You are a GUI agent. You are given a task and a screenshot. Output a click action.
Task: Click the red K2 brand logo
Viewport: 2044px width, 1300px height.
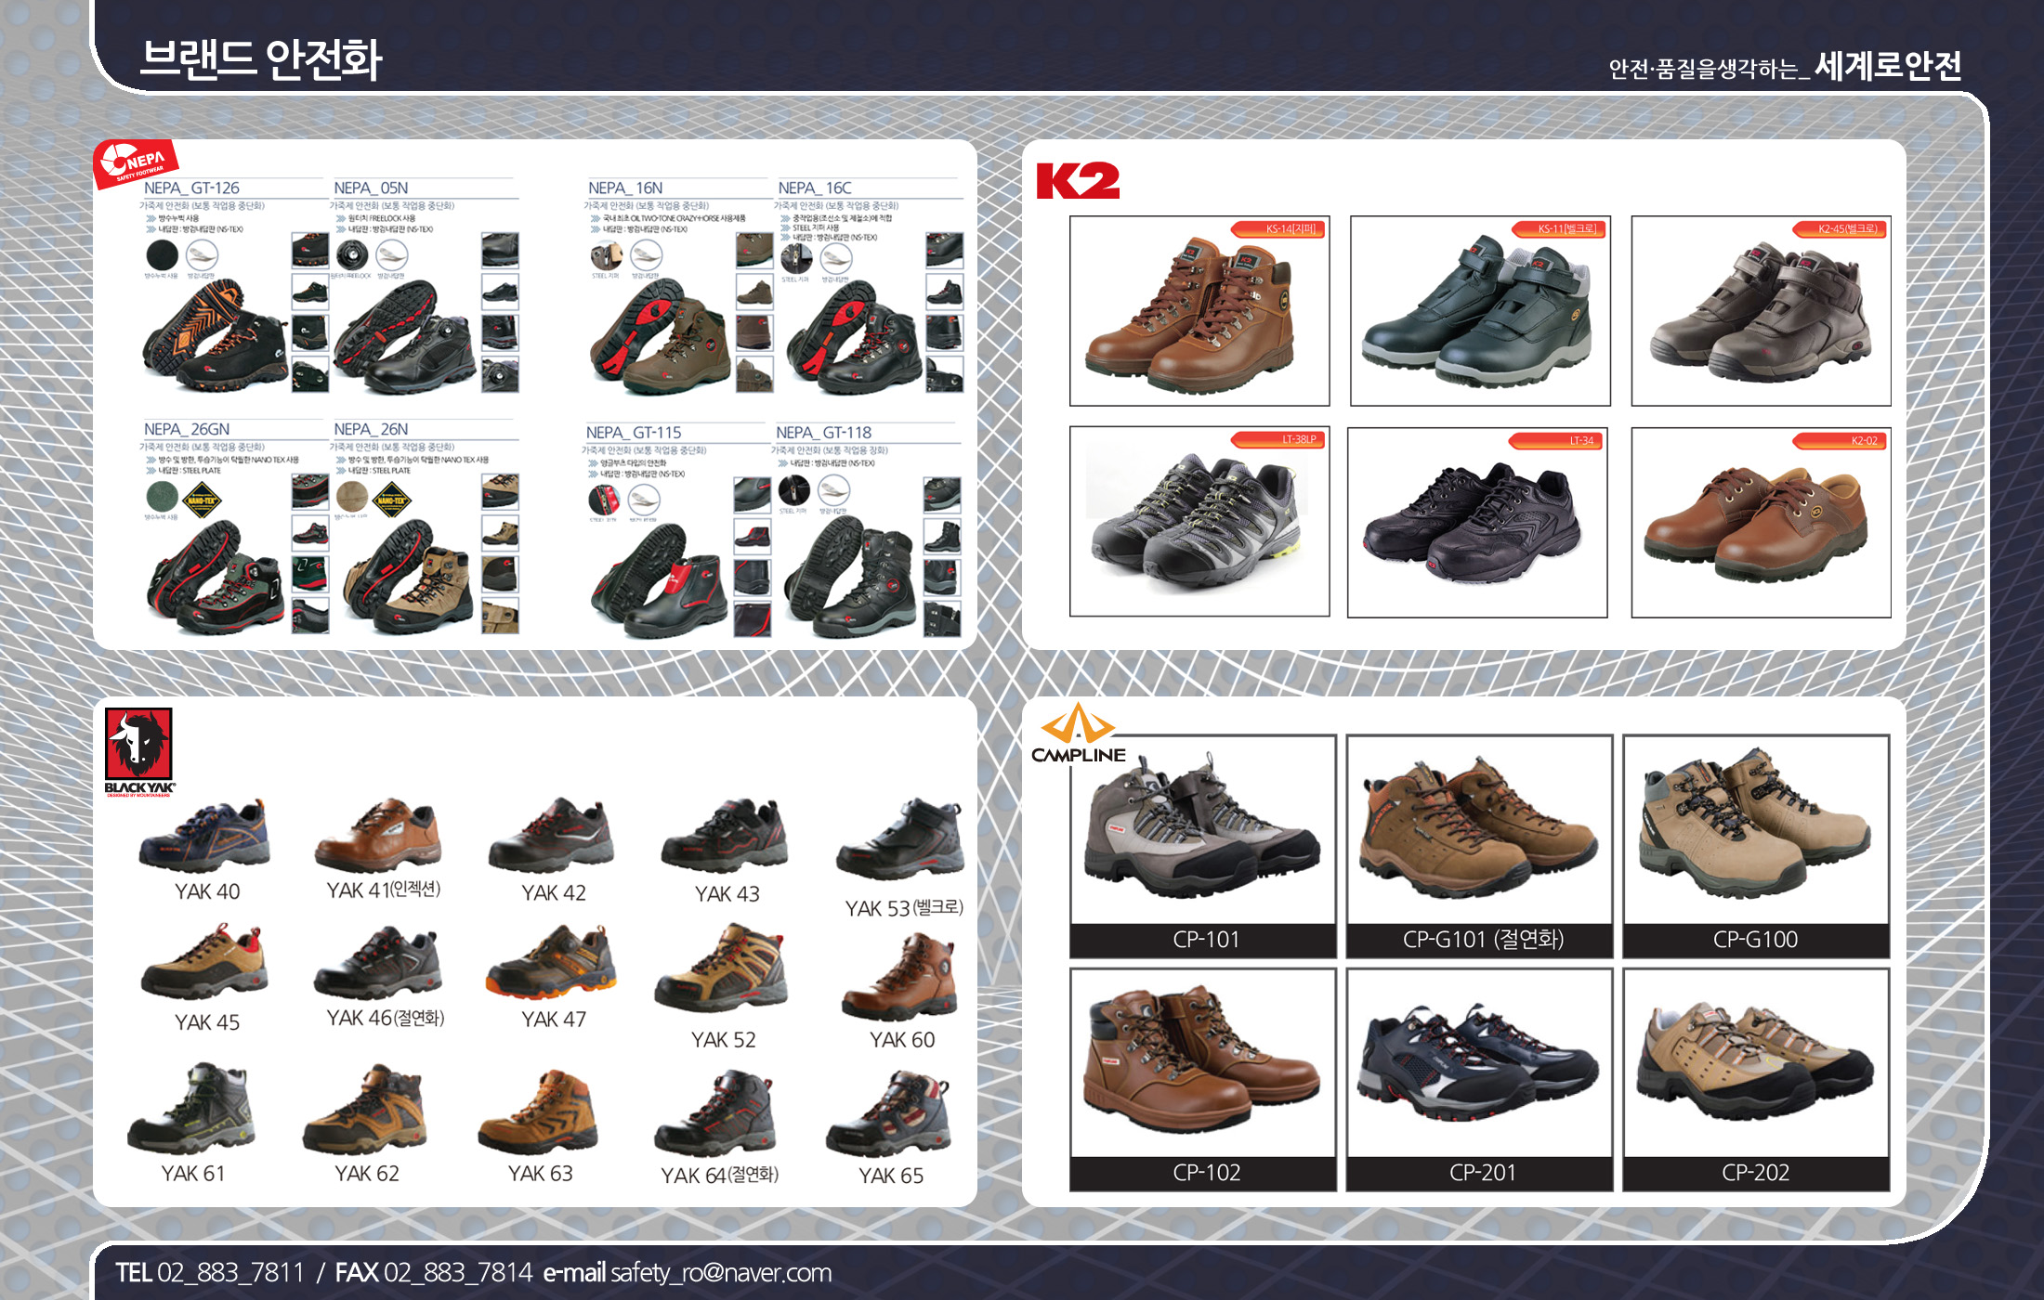tap(1077, 180)
